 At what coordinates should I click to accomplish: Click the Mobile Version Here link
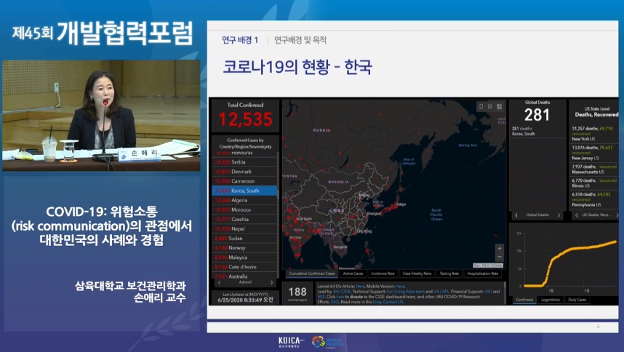coord(400,286)
